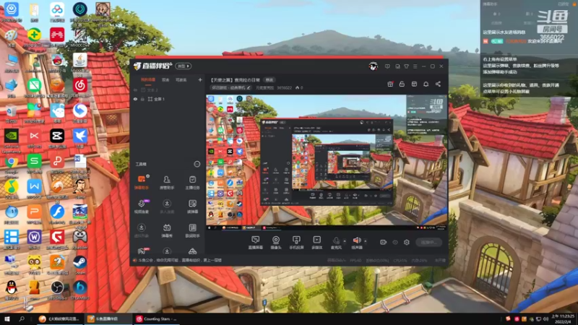Screen dimensions: 578x325
Task: Add a 手机投屏 phone mirroring source
Action: (296, 243)
